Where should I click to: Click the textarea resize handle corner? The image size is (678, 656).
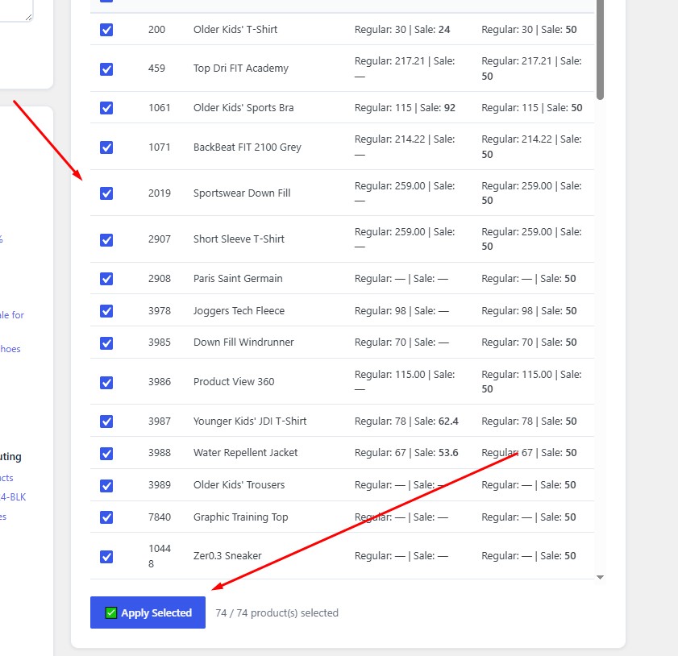pos(28,17)
